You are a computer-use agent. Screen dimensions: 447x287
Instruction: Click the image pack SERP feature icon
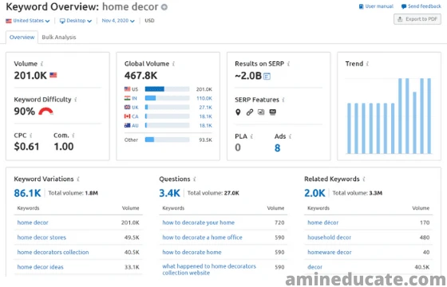pos(261,112)
